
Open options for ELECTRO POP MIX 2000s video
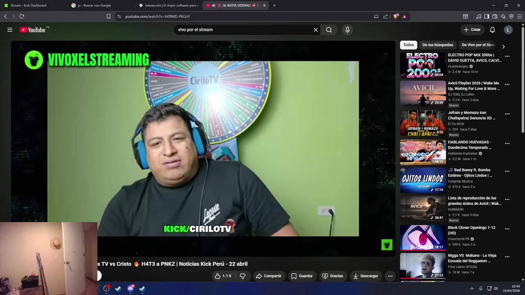tap(507, 57)
